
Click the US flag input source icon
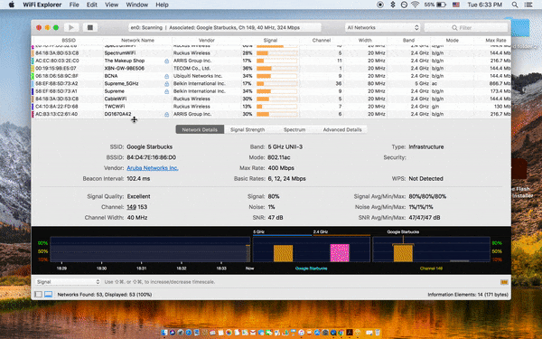click(x=456, y=5)
